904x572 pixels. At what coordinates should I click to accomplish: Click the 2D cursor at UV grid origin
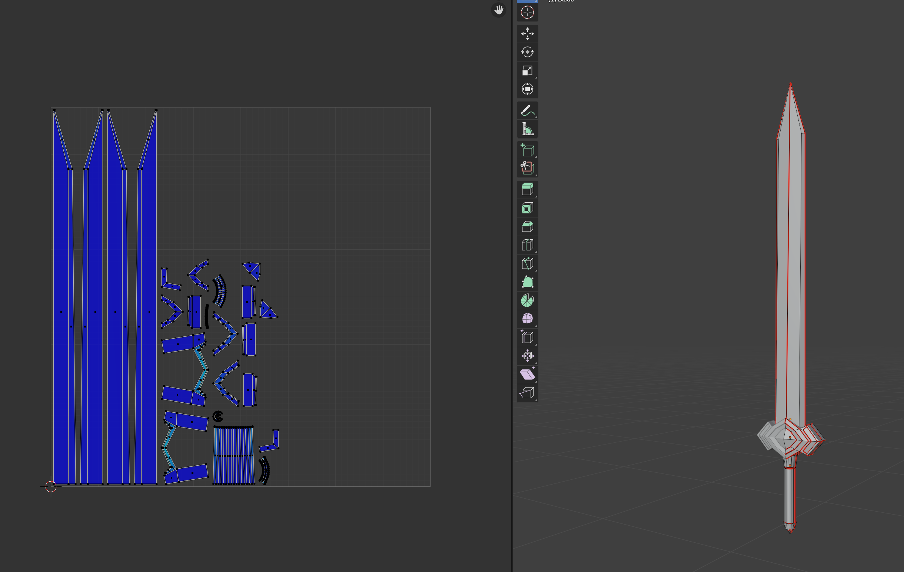click(x=51, y=487)
